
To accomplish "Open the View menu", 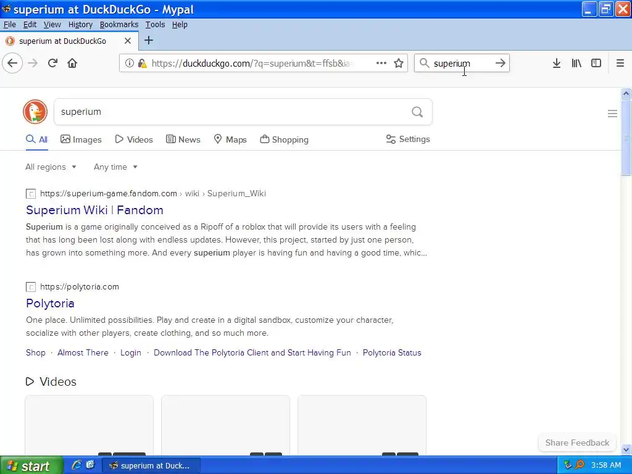I will (x=52, y=25).
